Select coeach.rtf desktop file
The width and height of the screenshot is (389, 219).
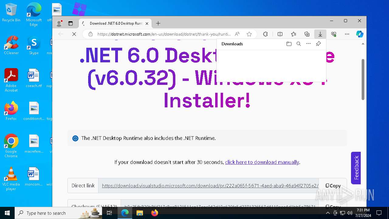click(34, 78)
